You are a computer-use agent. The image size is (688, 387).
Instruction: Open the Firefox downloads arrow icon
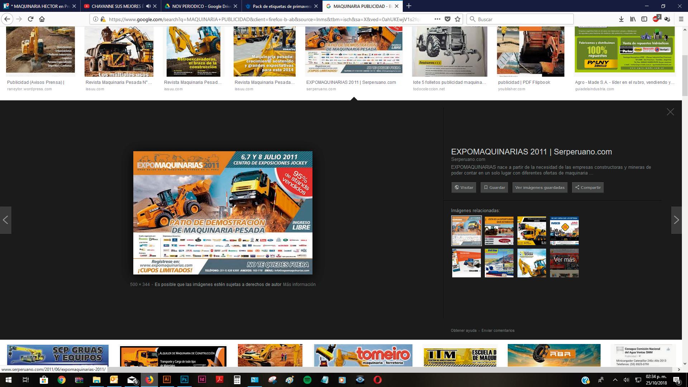click(x=621, y=19)
